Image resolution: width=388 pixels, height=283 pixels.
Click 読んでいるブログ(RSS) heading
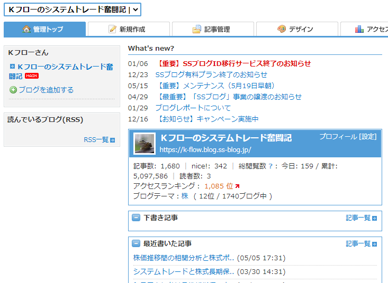(46, 120)
